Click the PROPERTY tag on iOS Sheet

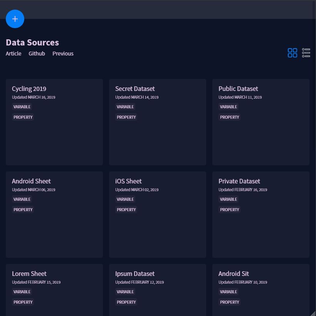(x=126, y=209)
